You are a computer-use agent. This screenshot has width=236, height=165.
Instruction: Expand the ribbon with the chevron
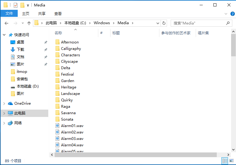(226, 14)
